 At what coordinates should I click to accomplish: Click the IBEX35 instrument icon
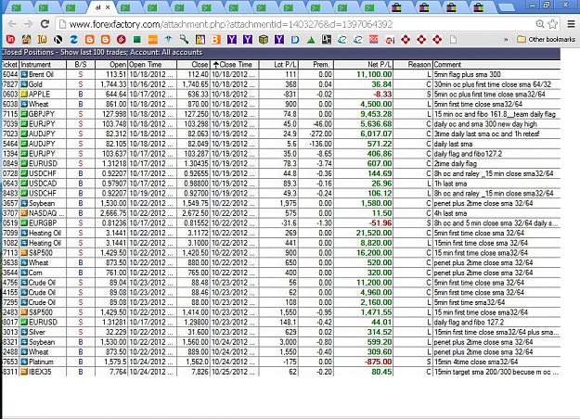pos(24,372)
